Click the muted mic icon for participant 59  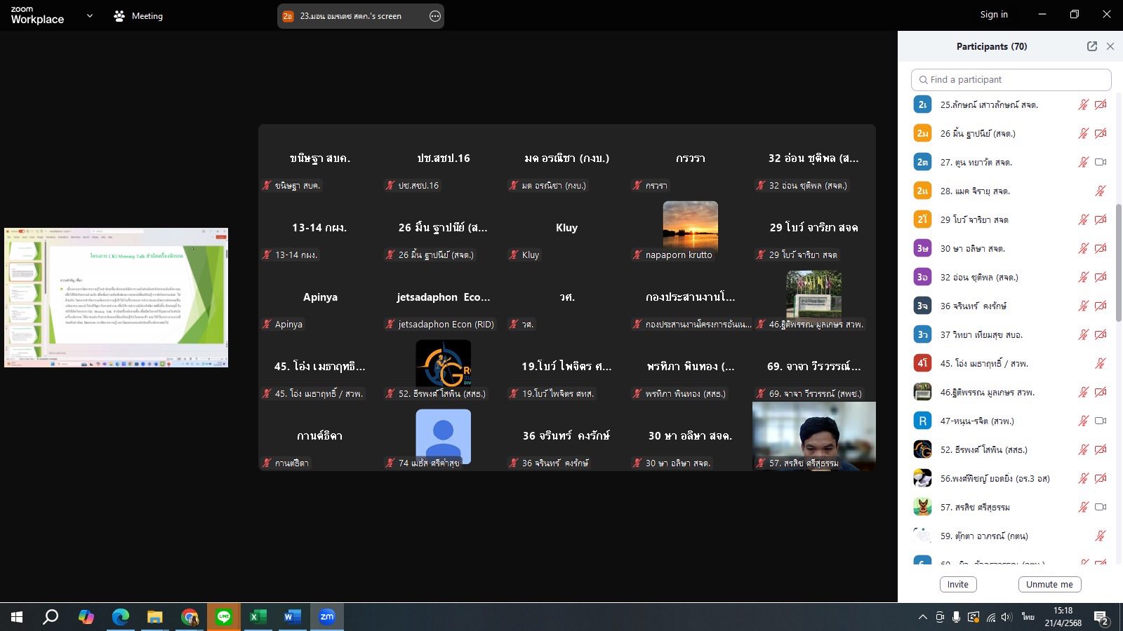coord(1100,536)
